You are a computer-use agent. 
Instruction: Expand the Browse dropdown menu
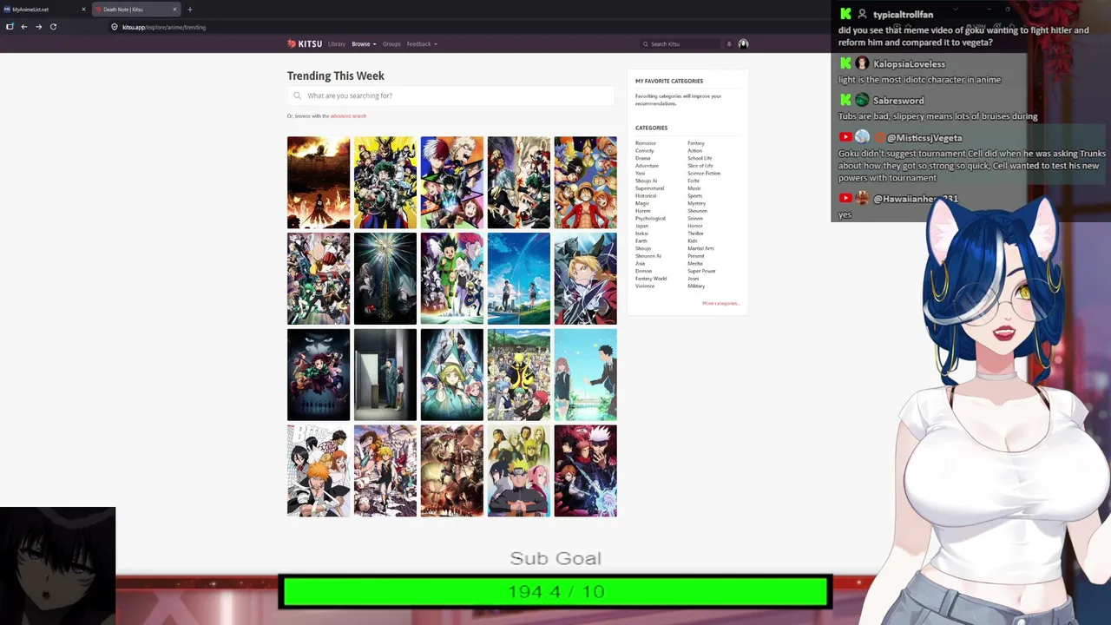click(x=364, y=43)
